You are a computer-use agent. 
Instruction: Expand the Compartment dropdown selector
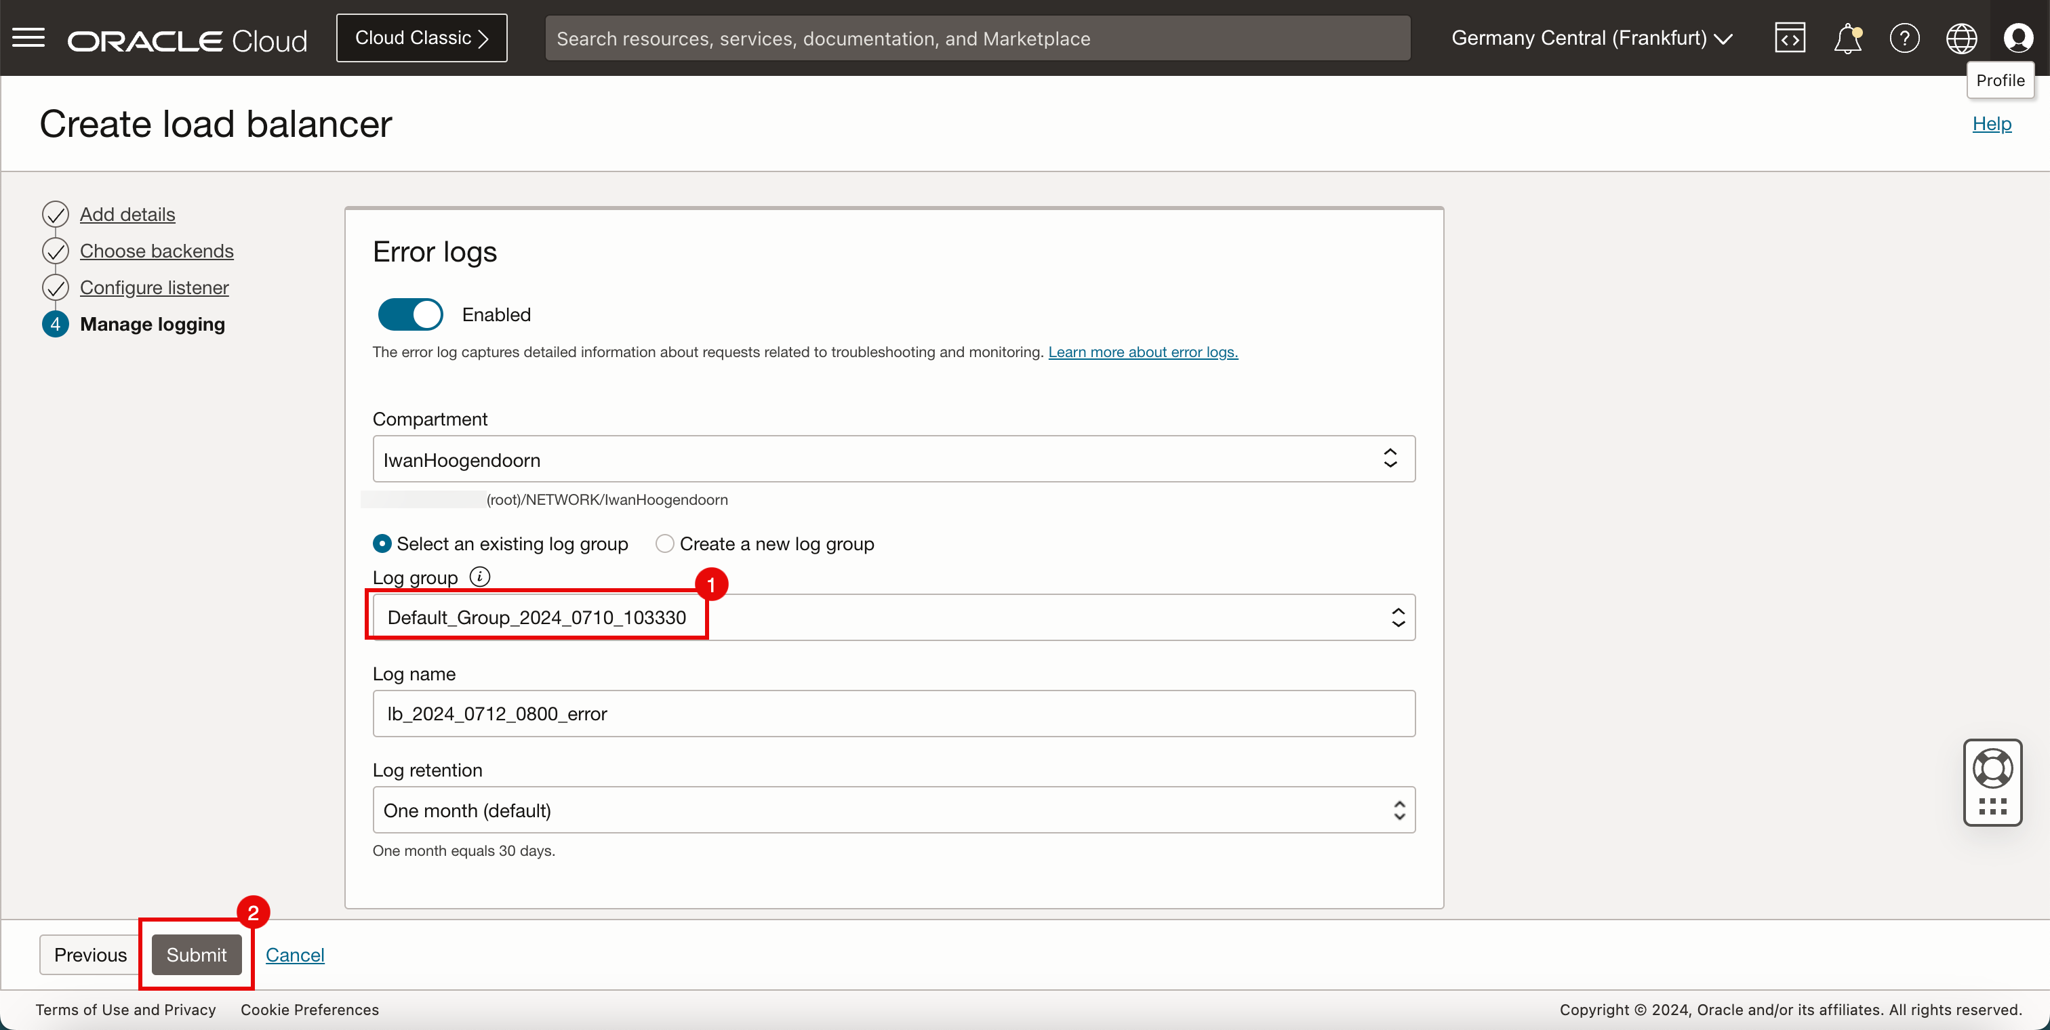892,459
